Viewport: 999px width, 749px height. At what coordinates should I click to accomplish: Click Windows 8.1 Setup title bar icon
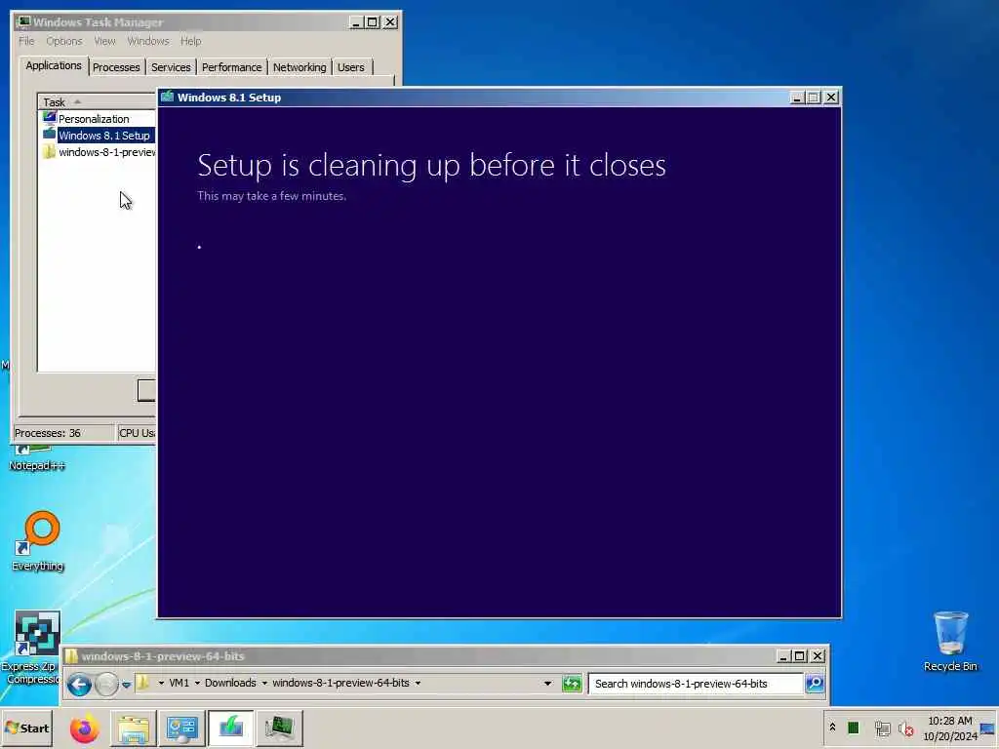click(168, 97)
